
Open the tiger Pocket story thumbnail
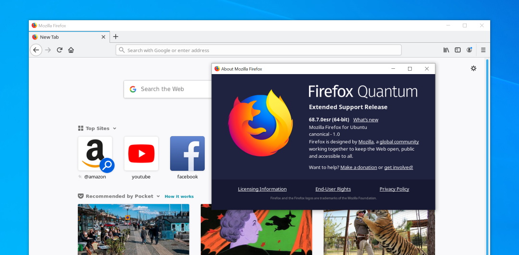tap(379, 232)
